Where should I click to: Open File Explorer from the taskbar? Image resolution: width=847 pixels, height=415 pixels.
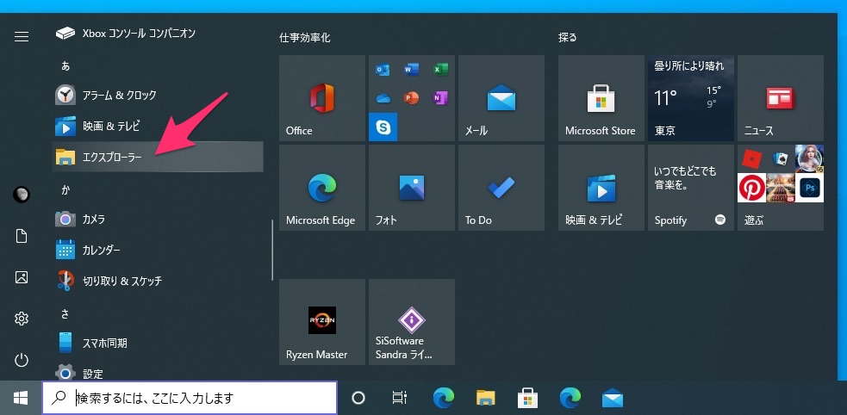(x=486, y=399)
